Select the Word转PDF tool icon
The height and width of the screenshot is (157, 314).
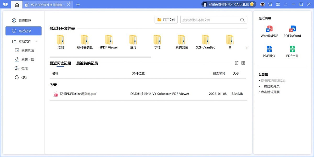269,30
